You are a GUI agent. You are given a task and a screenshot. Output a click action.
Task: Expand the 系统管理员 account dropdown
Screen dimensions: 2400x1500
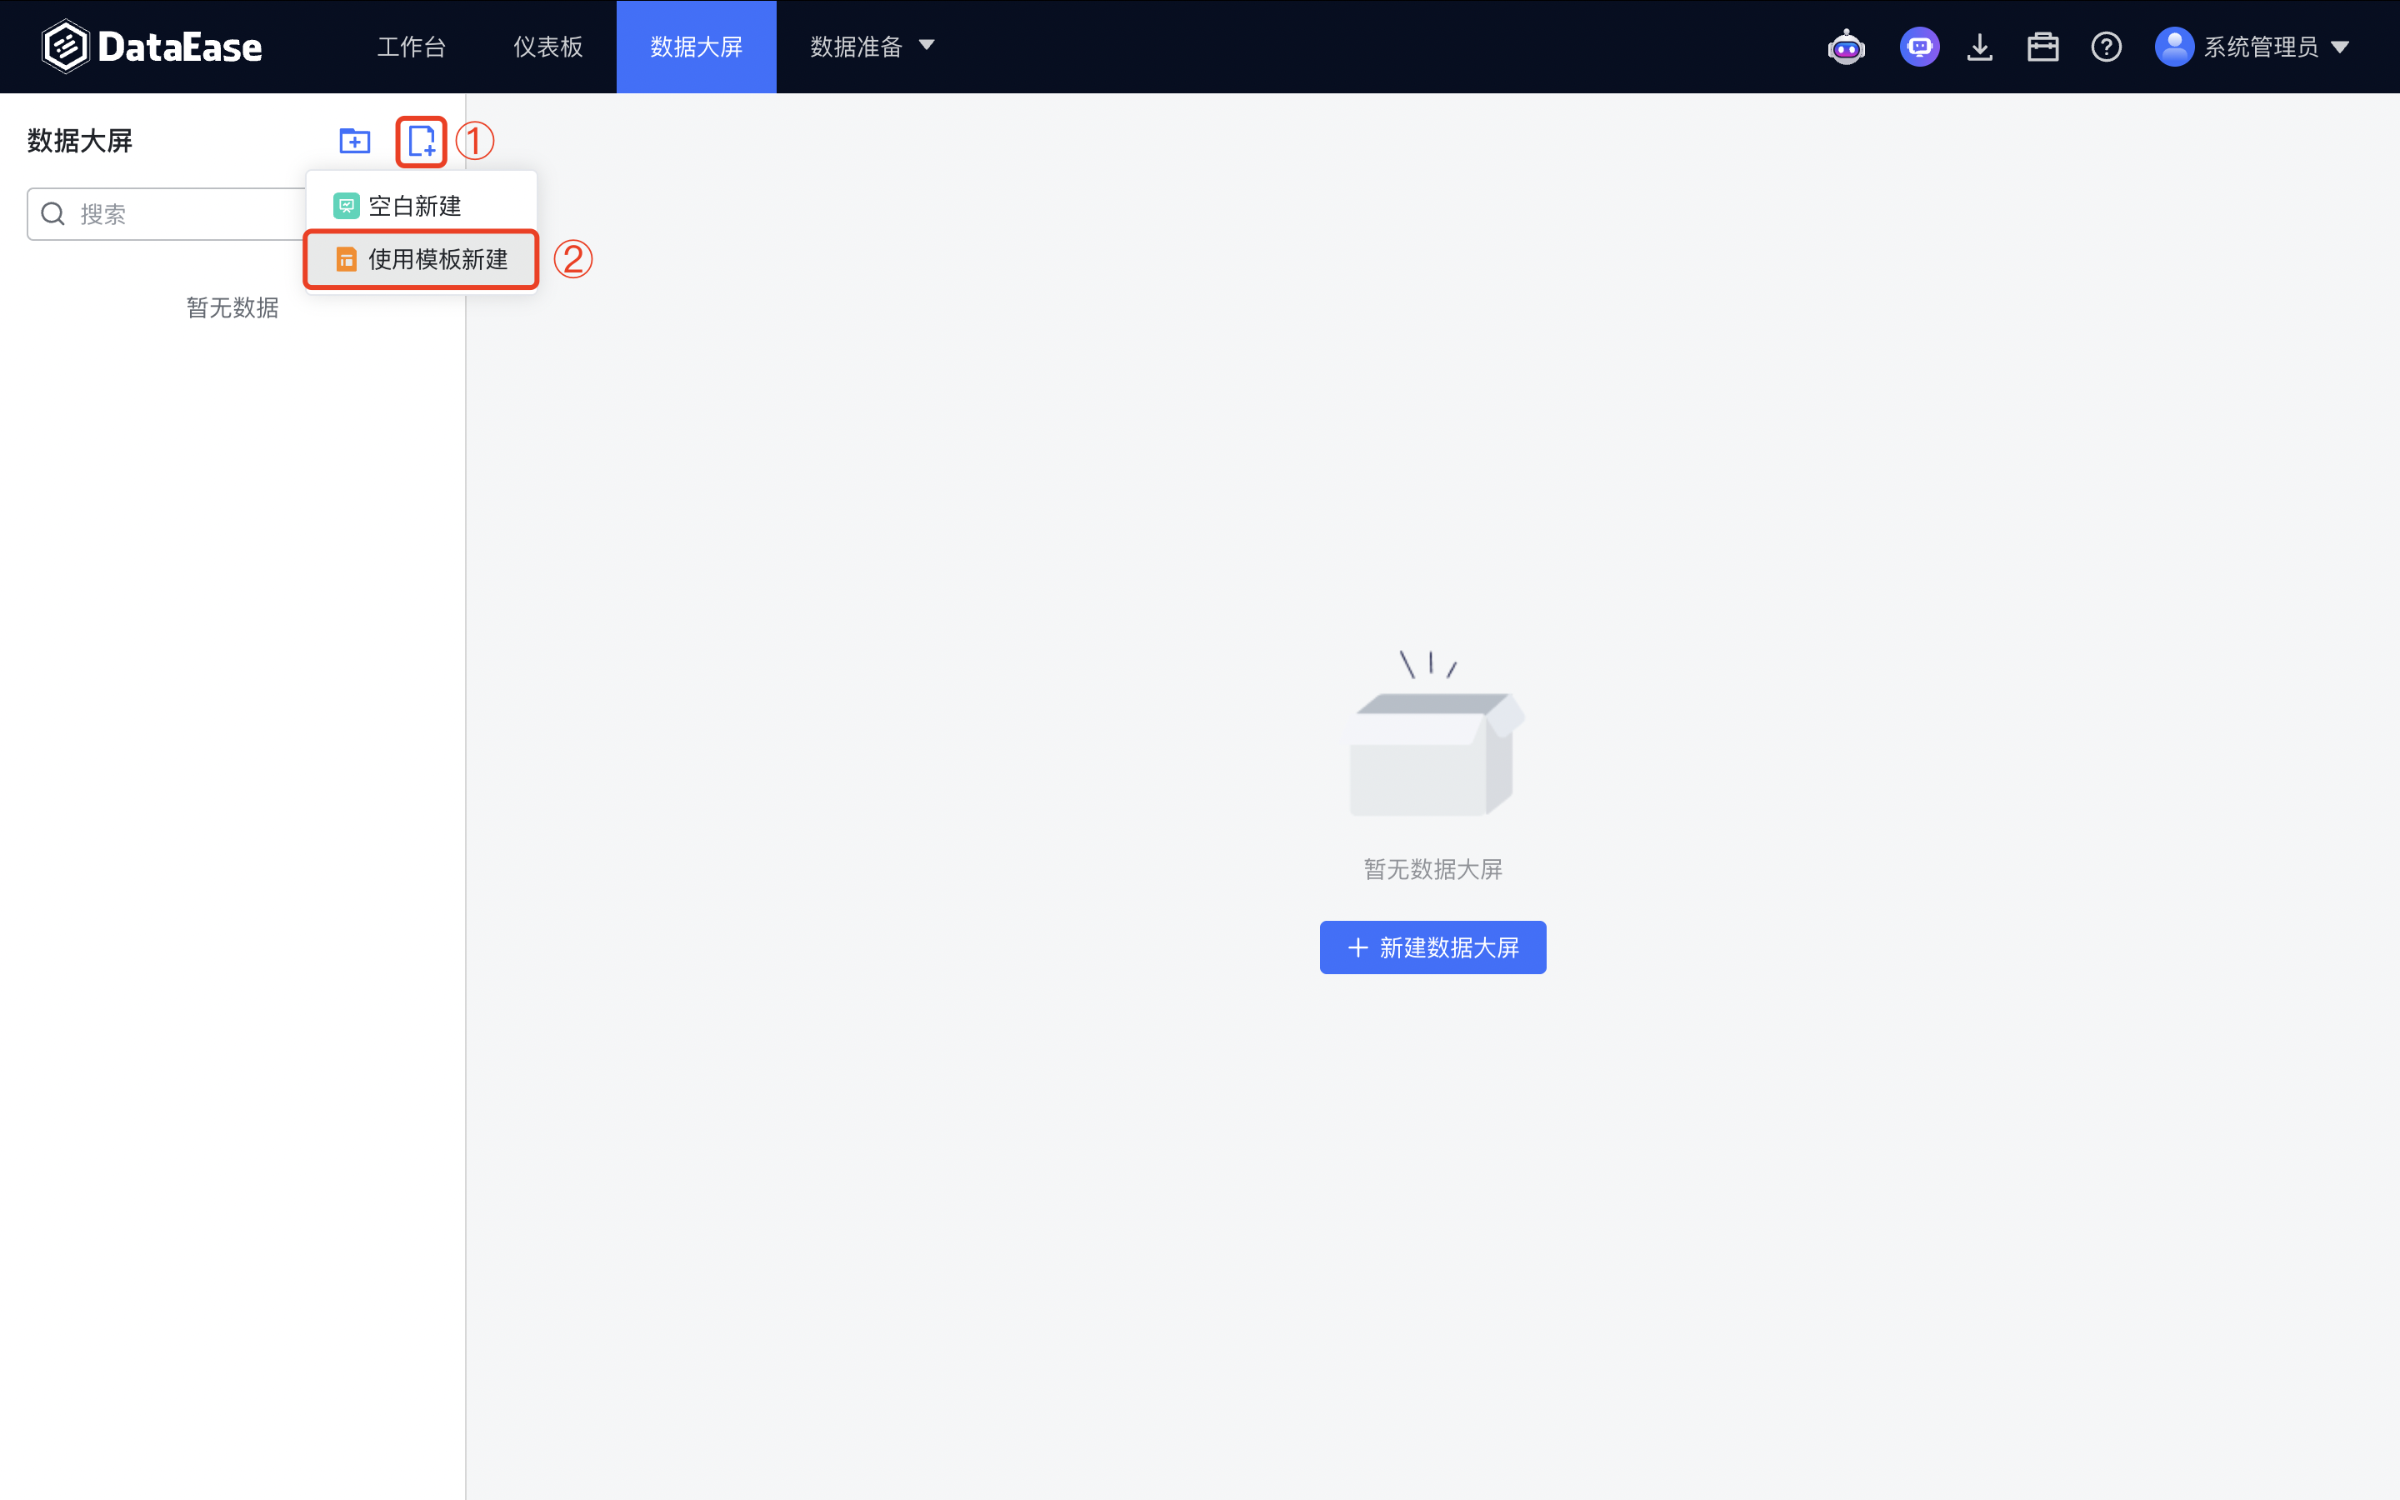pos(2342,47)
